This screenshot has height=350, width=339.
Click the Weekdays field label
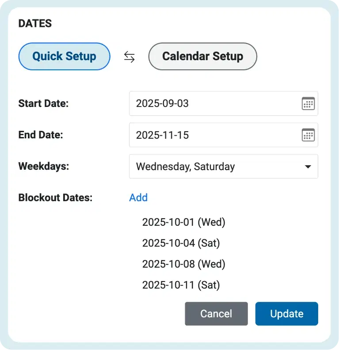[x=44, y=167]
